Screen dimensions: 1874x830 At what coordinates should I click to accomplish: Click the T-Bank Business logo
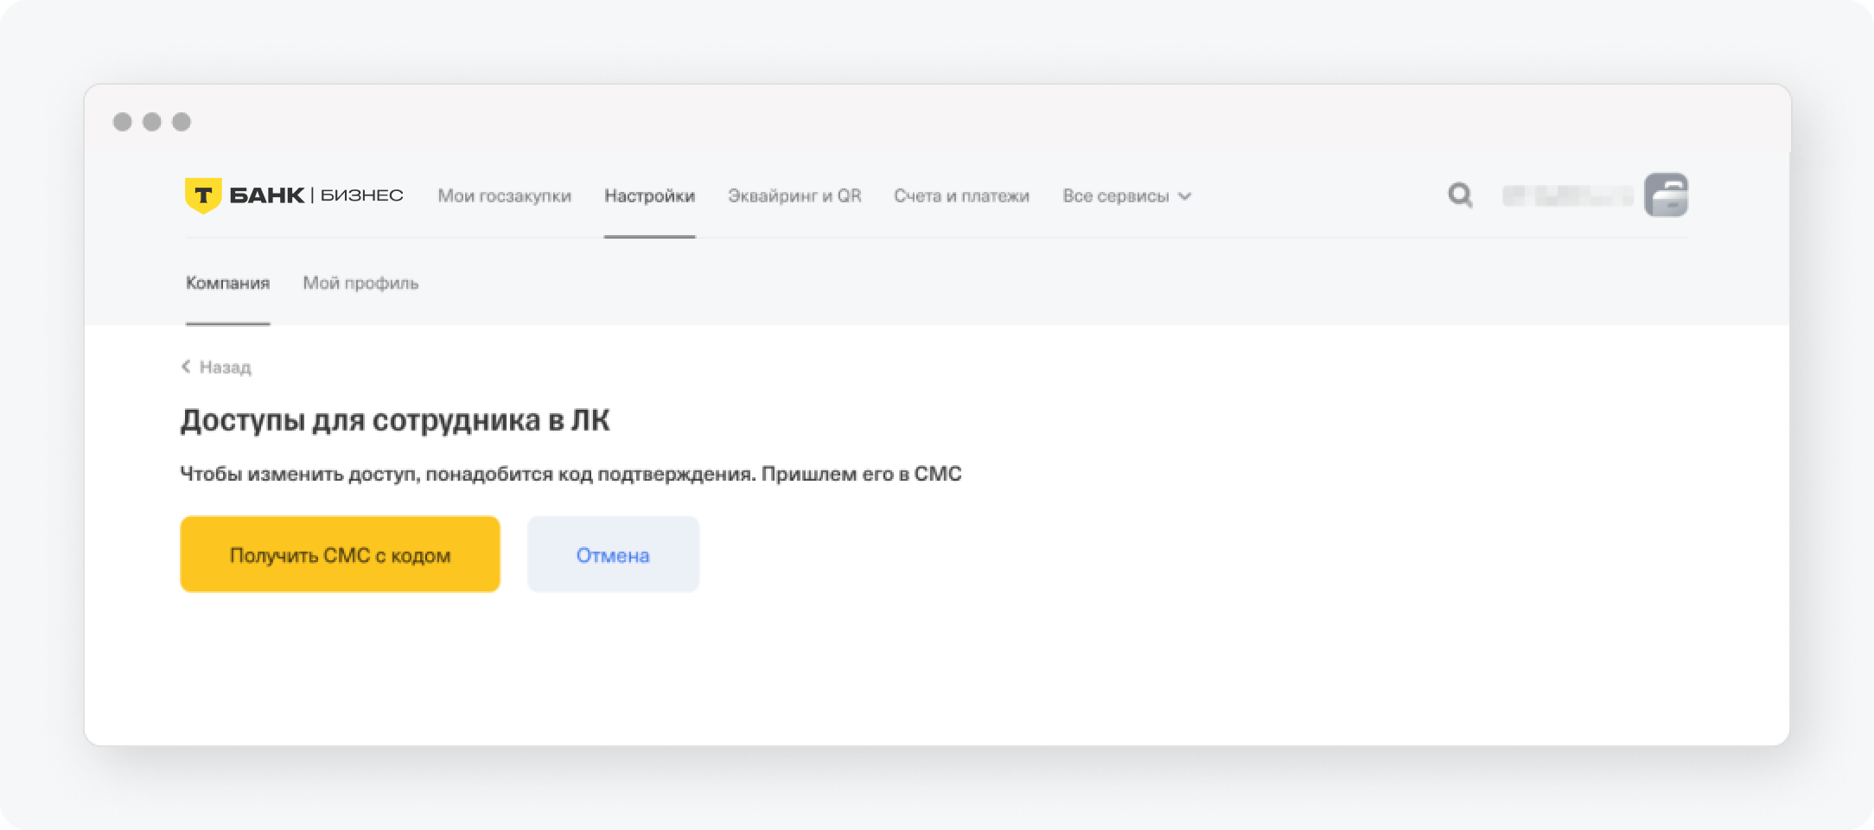(x=294, y=195)
